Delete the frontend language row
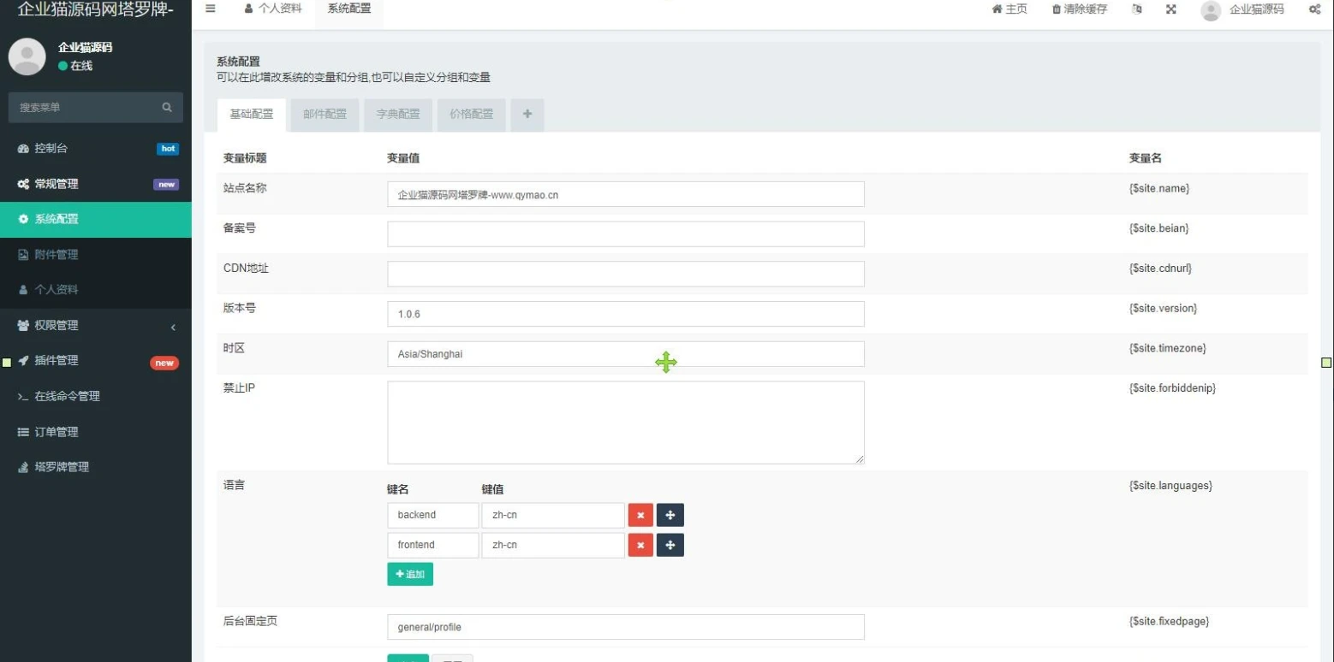Viewport: 1334px width, 662px height. pyautogui.click(x=640, y=545)
